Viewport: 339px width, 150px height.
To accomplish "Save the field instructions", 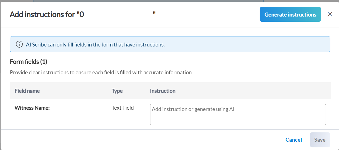I will [320, 140].
